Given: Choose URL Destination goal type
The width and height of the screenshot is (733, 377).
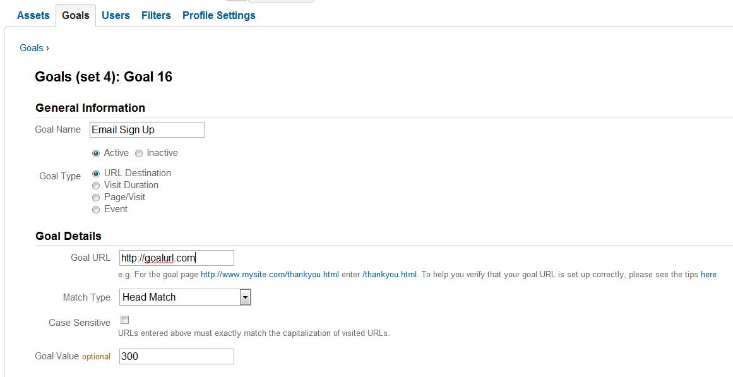Looking at the screenshot, I should (96, 173).
